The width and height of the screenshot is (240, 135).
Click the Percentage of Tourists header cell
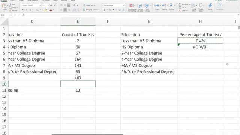pyautogui.click(x=200, y=35)
